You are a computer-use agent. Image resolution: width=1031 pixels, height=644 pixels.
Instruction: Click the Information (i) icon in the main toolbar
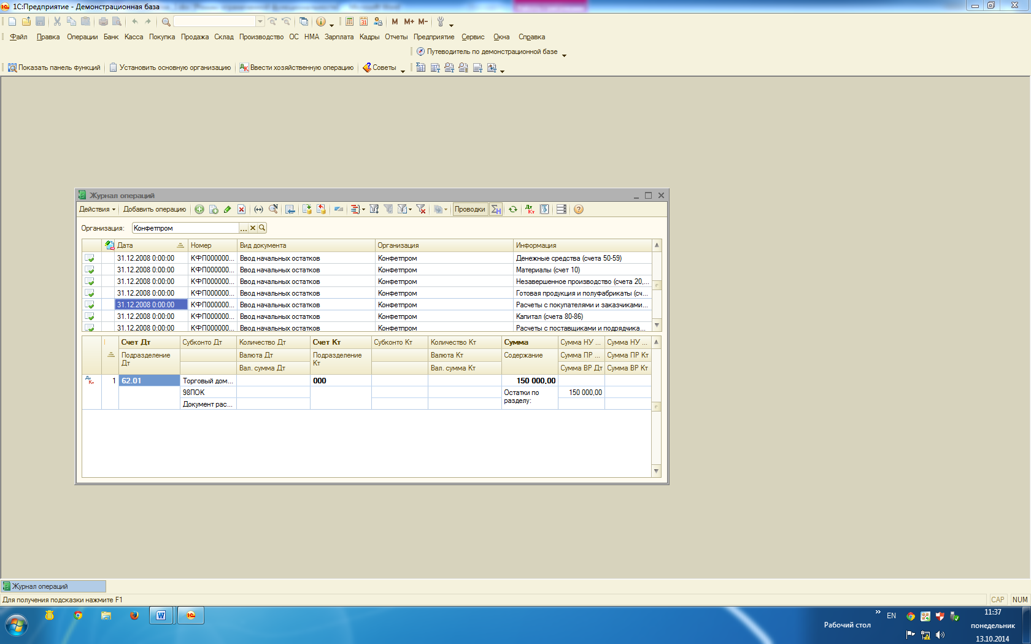pyautogui.click(x=321, y=21)
